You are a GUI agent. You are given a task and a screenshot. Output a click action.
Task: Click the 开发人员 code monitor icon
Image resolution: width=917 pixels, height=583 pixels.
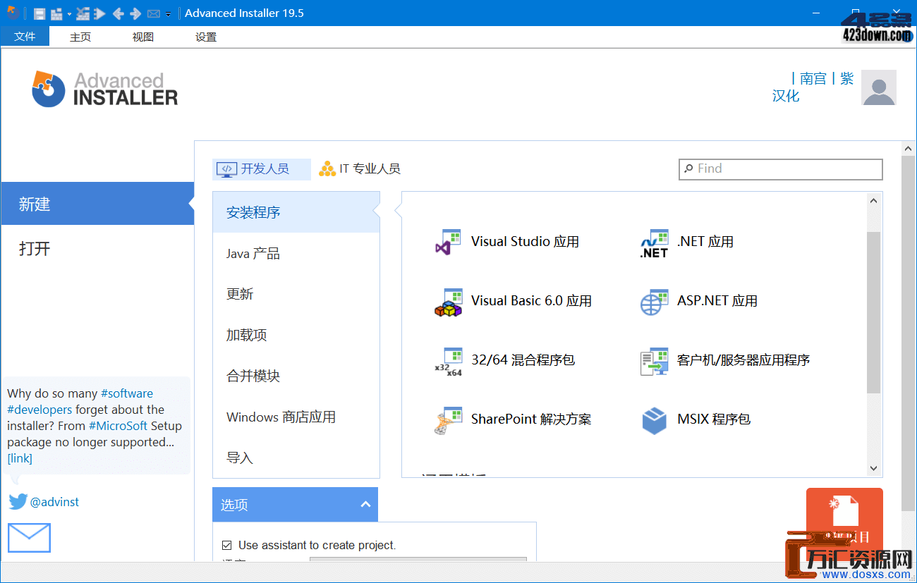(x=226, y=169)
